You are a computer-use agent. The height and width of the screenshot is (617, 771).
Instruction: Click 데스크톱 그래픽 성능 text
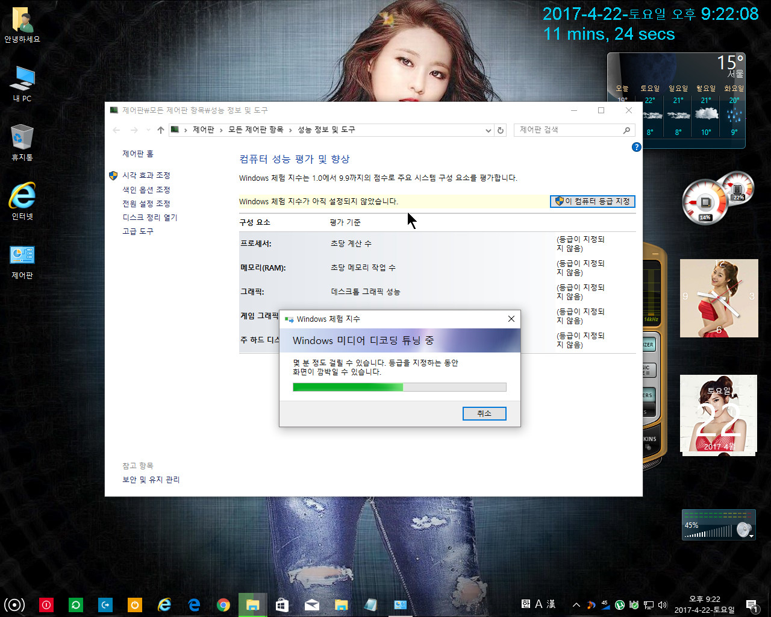pos(366,292)
